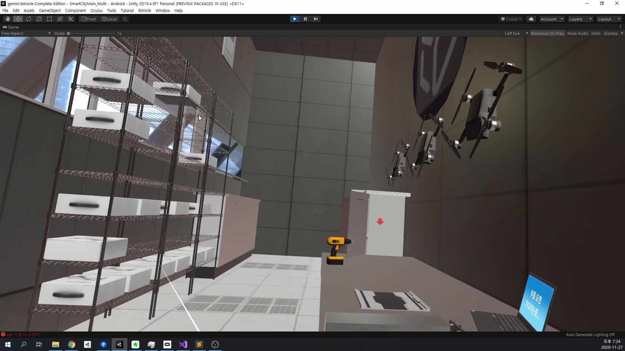Screen dimensions: 625x351
Task: Click the cloud services icon
Action: 531,19
